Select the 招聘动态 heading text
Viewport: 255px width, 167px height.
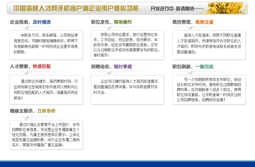point(100,66)
